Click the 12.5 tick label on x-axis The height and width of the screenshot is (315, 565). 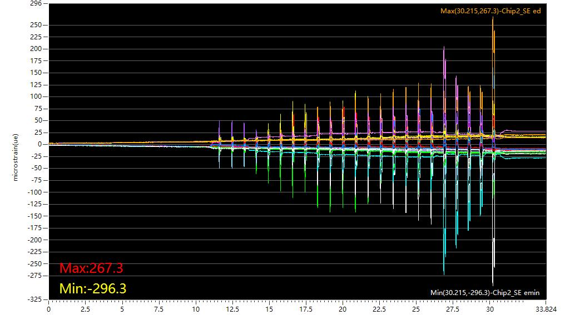pyautogui.click(x=232, y=309)
